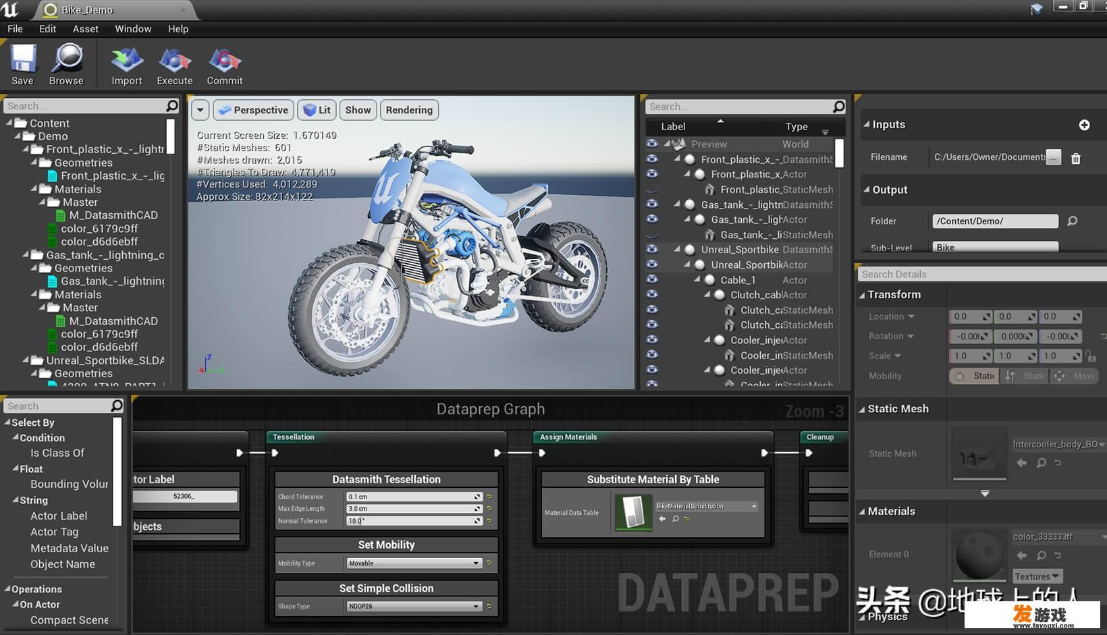1107x635 pixels.
Task: Collapse the Materials details section
Action: tap(862, 512)
